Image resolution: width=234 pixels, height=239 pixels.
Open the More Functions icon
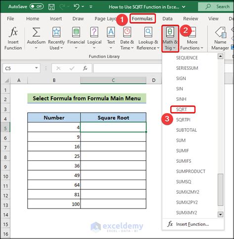(193, 32)
